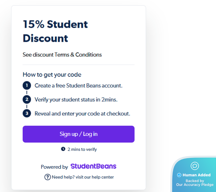Click the pentagon icon in accuracy badge
216x192 pixels.
(195, 166)
